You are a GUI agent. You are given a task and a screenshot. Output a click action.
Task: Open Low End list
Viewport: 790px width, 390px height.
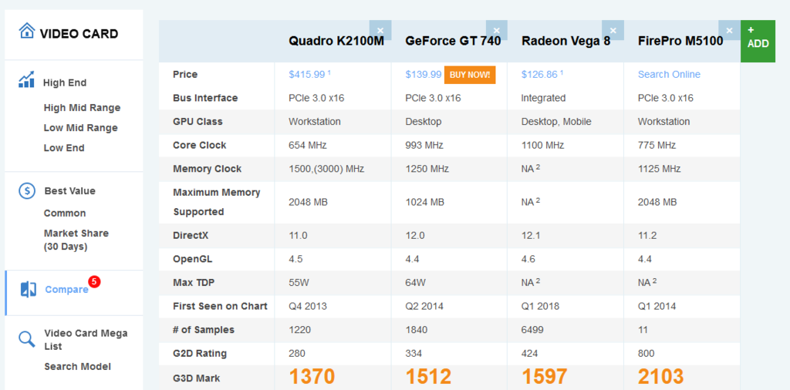[64, 148]
